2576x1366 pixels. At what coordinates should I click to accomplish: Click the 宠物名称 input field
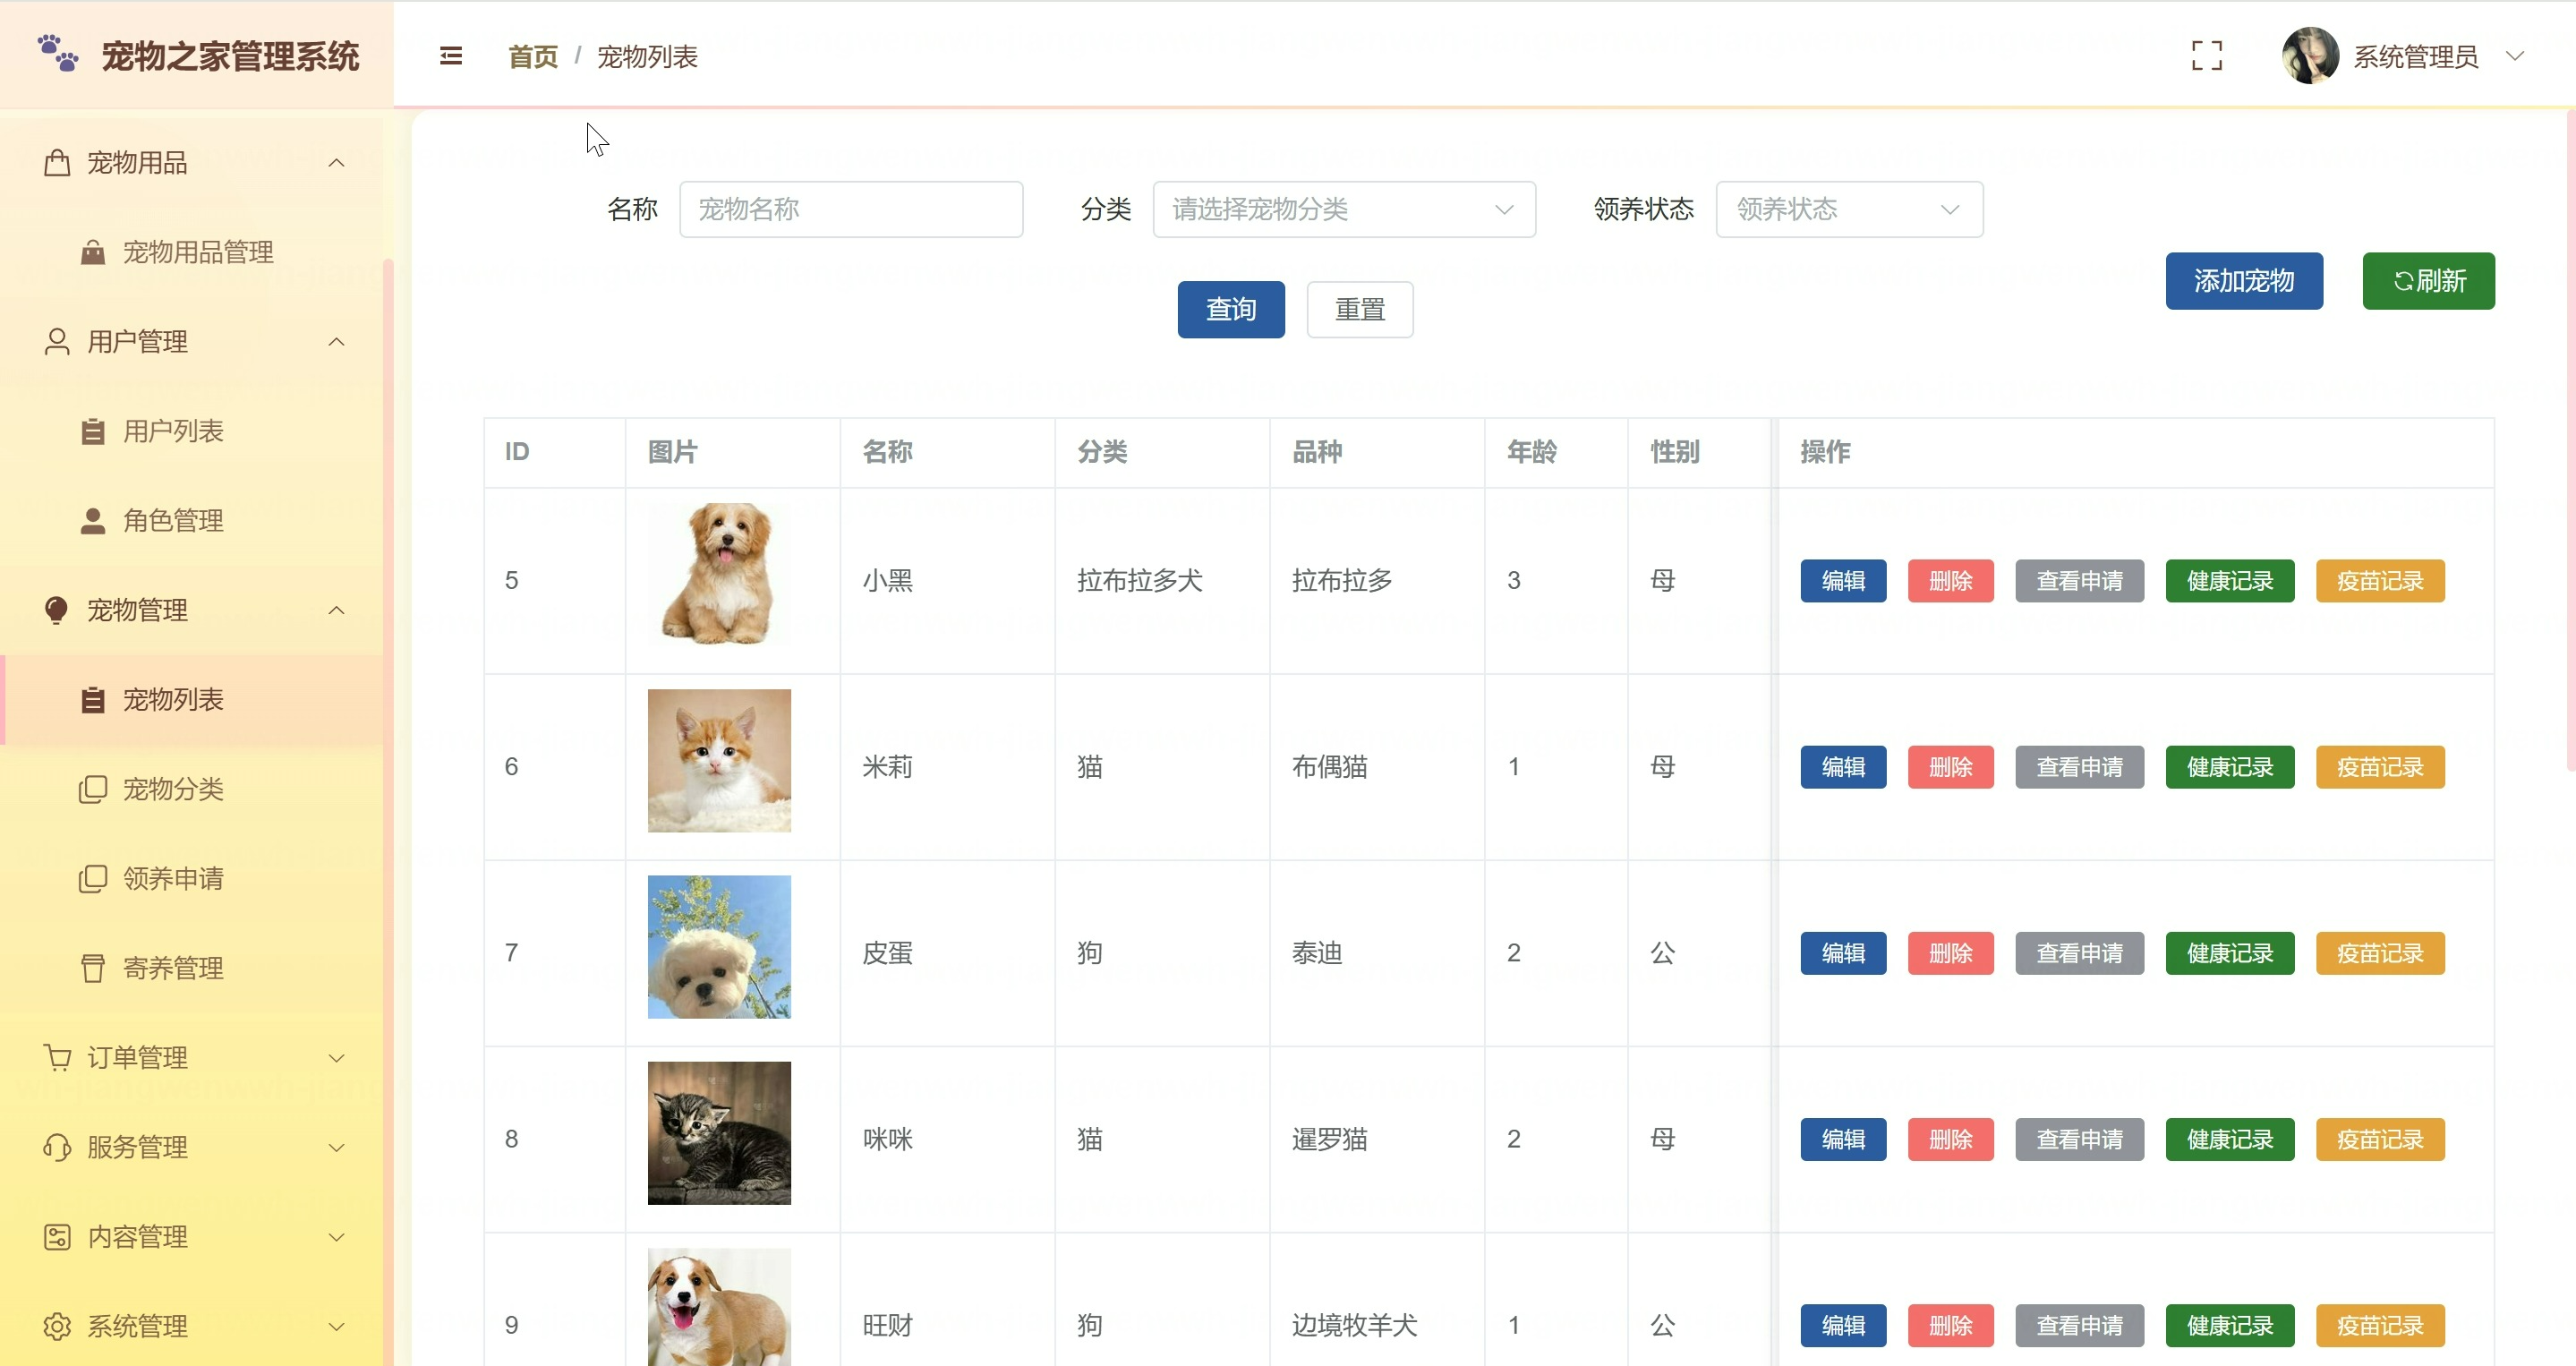click(x=850, y=209)
